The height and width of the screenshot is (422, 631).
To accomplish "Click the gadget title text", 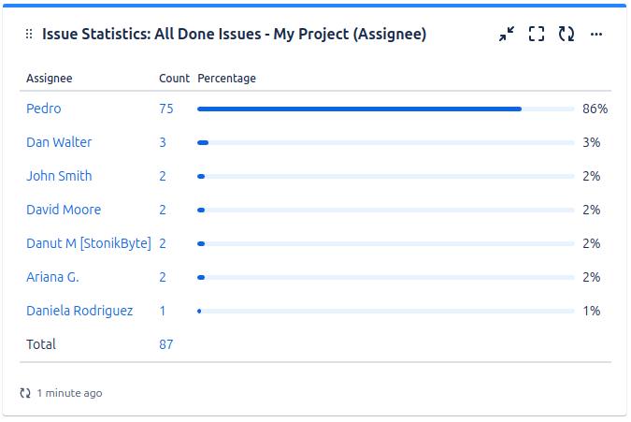I will point(234,35).
